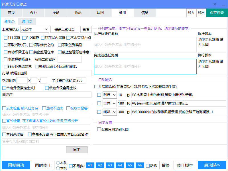Tick the 不同步2 checkbox
This screenshot has width=228, height=171.
pos(71,166)
